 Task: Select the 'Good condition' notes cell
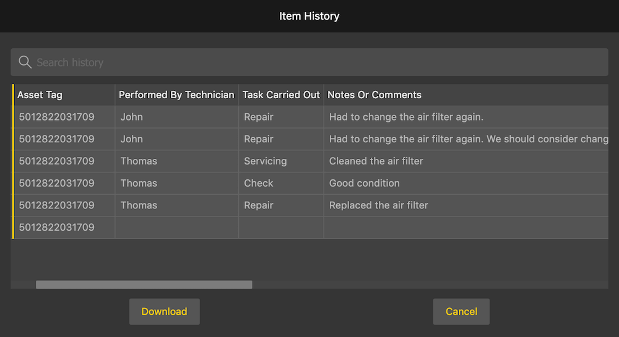click(x=365, y=183)
